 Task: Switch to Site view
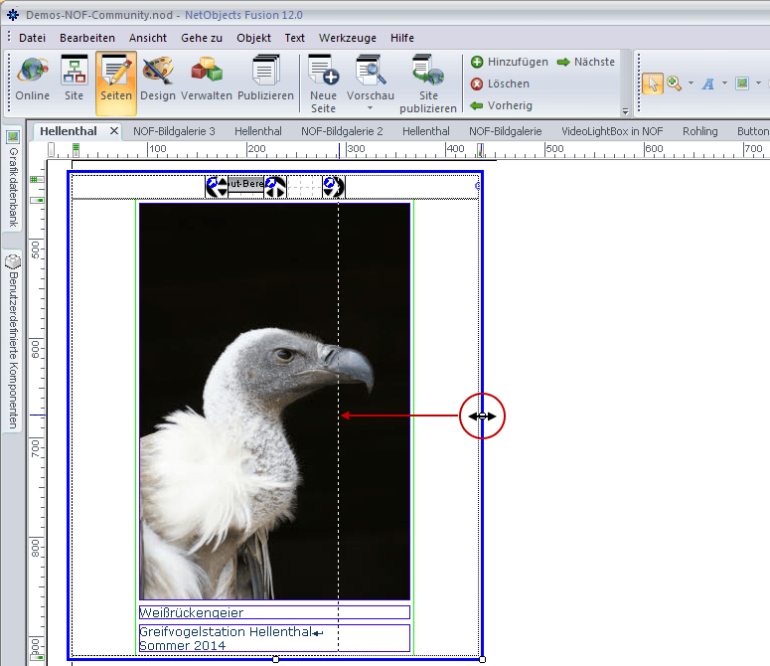(x=75, y=80)
